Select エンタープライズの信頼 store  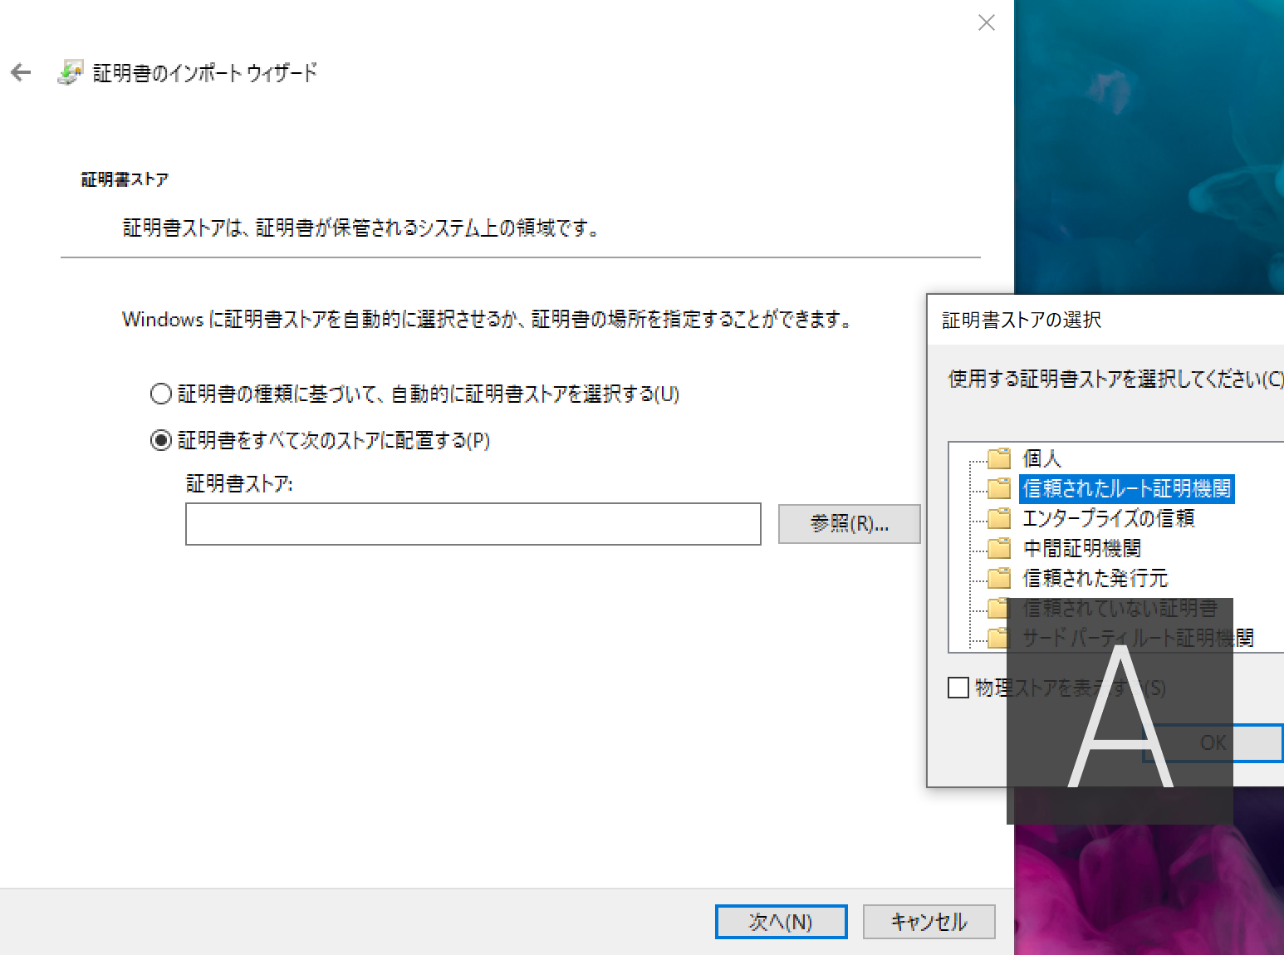click(1109, 518)
